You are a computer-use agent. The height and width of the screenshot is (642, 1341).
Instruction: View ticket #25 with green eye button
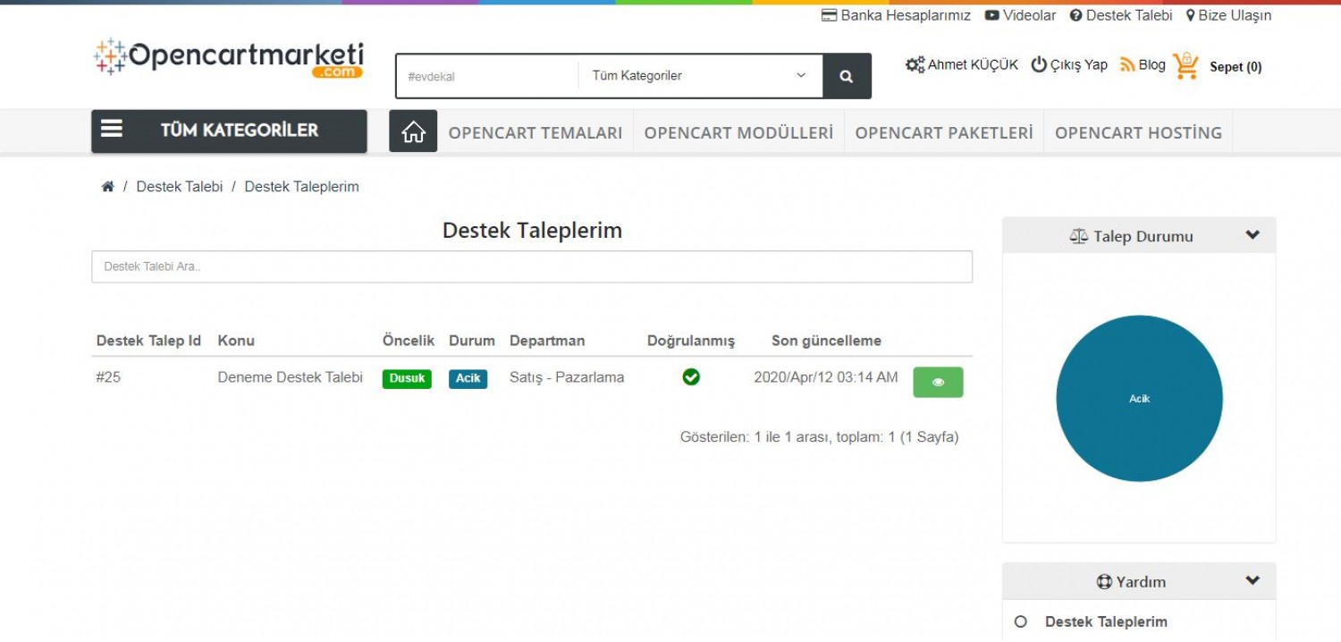pyautogui.click(x=938, y=382)
